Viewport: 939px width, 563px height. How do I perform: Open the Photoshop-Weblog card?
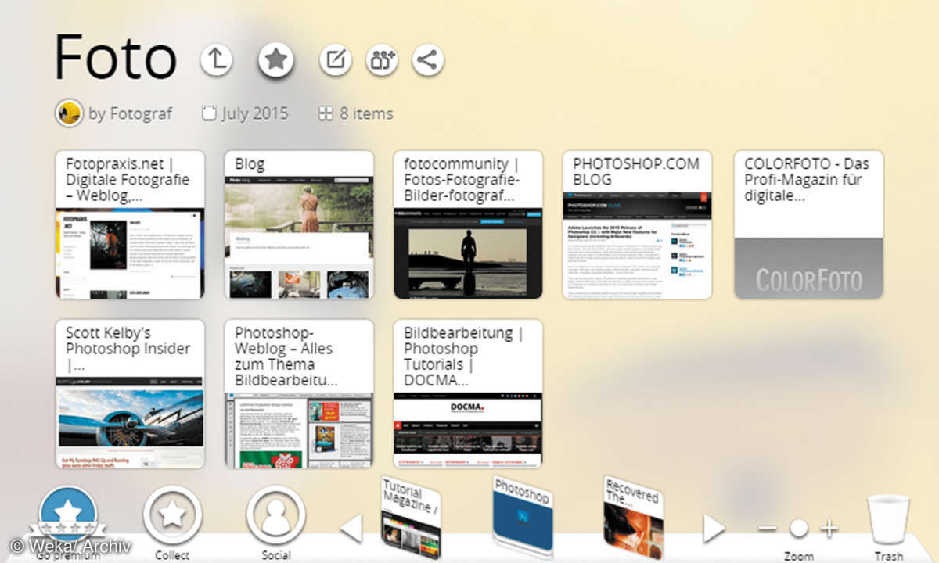[x=299, y=393]
